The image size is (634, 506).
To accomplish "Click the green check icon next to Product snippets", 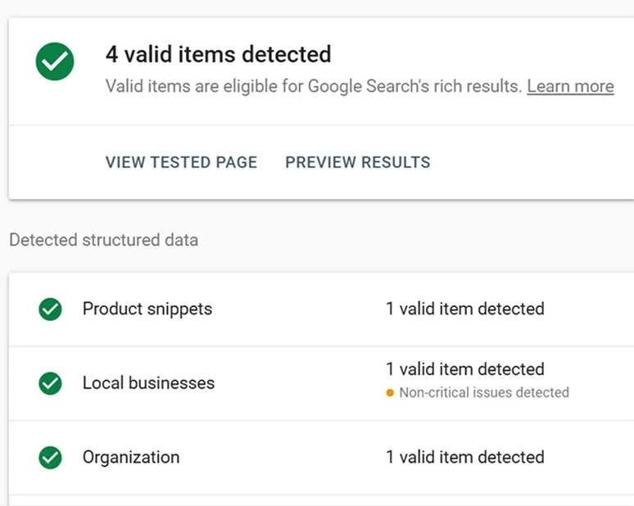I will click(51, 309).
